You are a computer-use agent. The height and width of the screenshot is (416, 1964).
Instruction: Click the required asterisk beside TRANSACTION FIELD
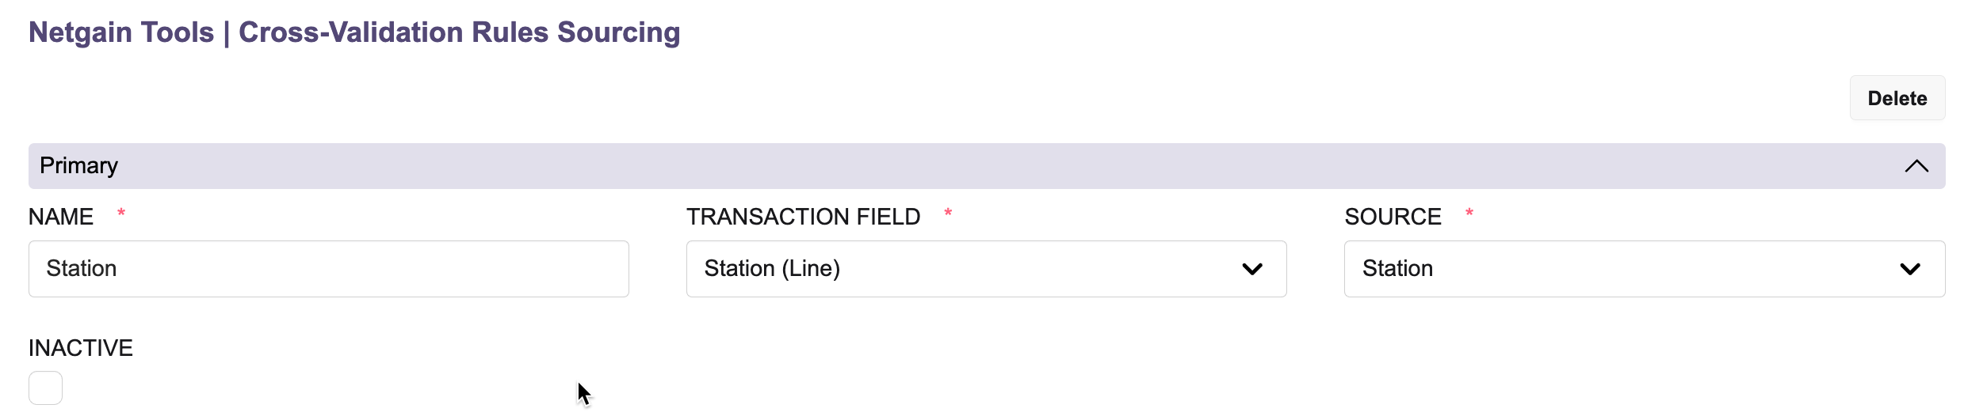click(x=948, y=213)
